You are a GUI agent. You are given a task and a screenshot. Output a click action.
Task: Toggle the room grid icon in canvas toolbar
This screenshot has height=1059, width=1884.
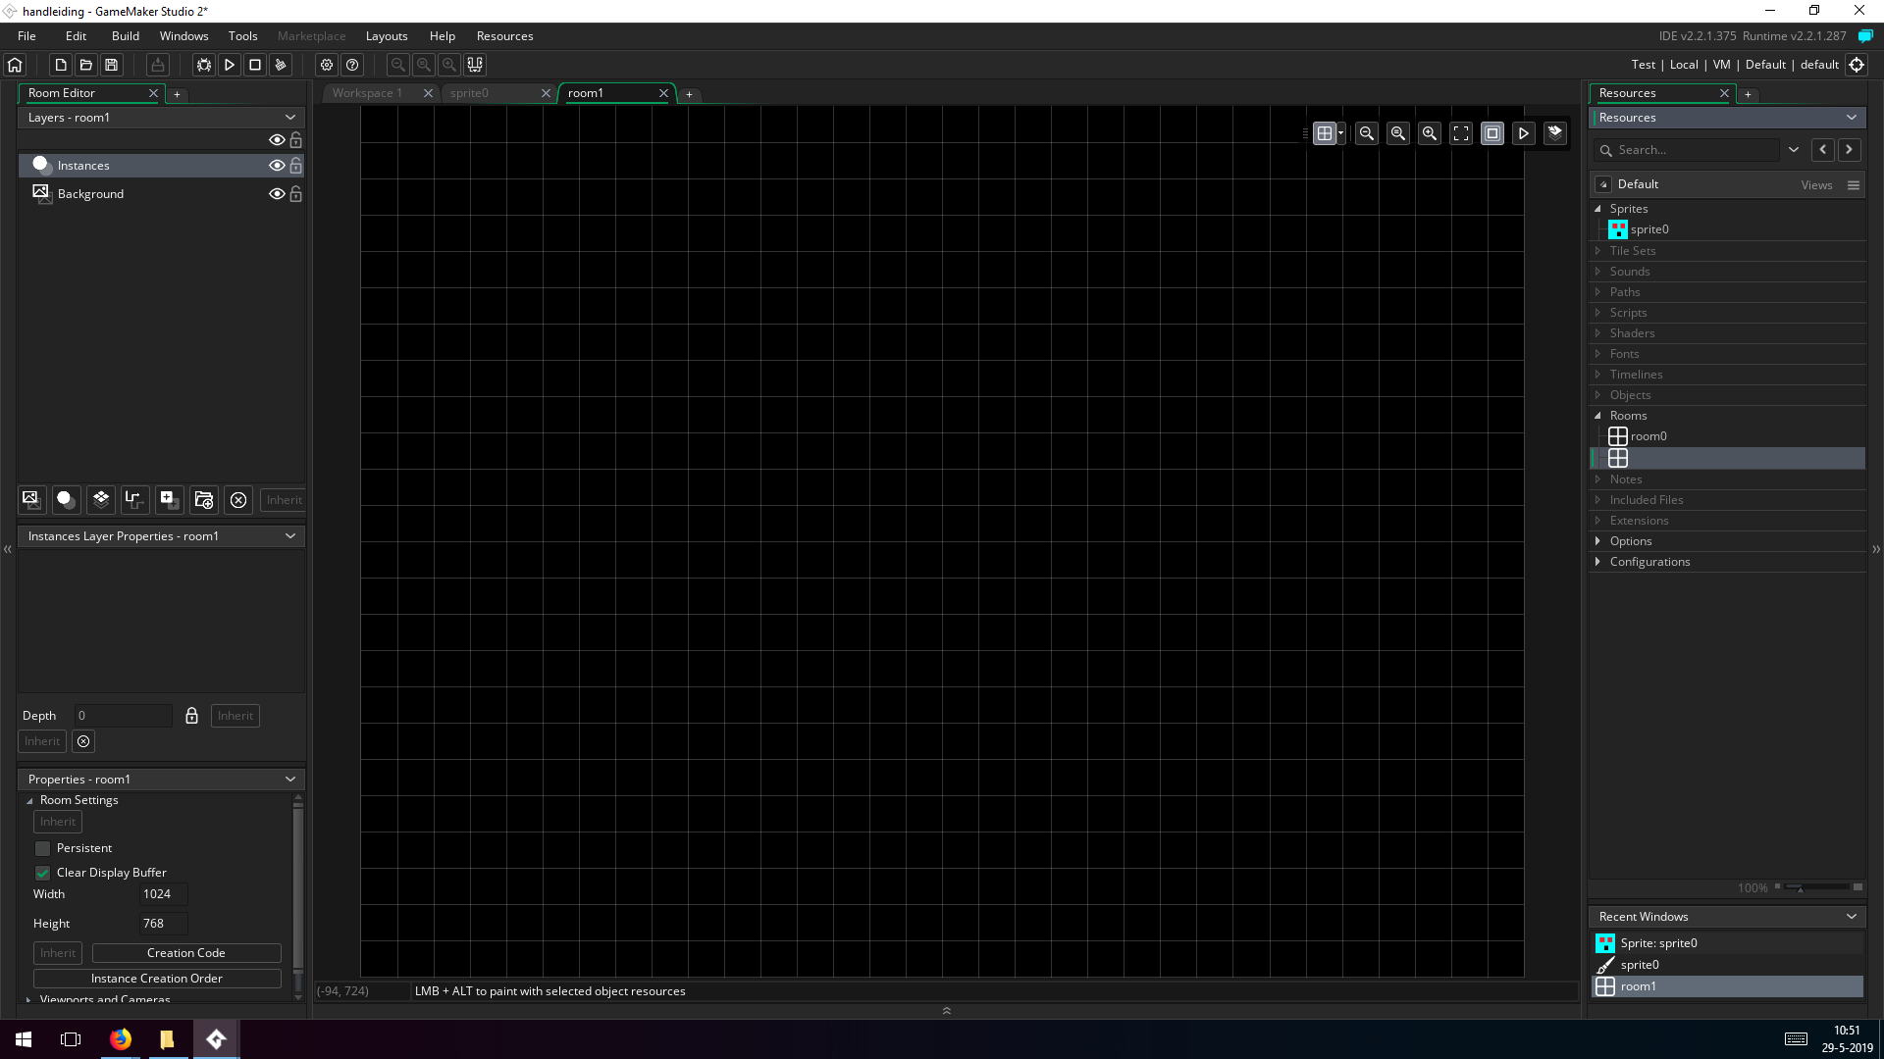[1325, 133]
